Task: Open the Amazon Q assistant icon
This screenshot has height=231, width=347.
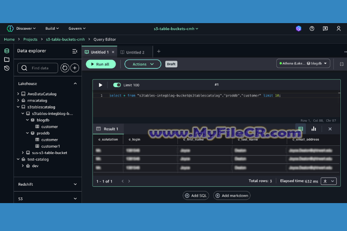Action: pyautogui.click(x=298, y=28)
